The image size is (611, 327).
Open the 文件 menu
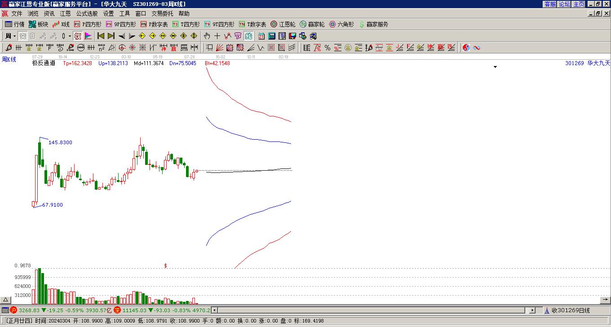[17, 14]
